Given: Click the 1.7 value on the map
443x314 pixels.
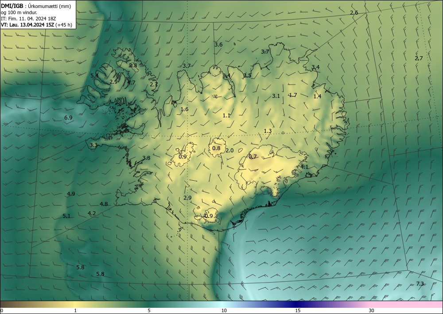Looking at the screenshot, I should (293, 95).
